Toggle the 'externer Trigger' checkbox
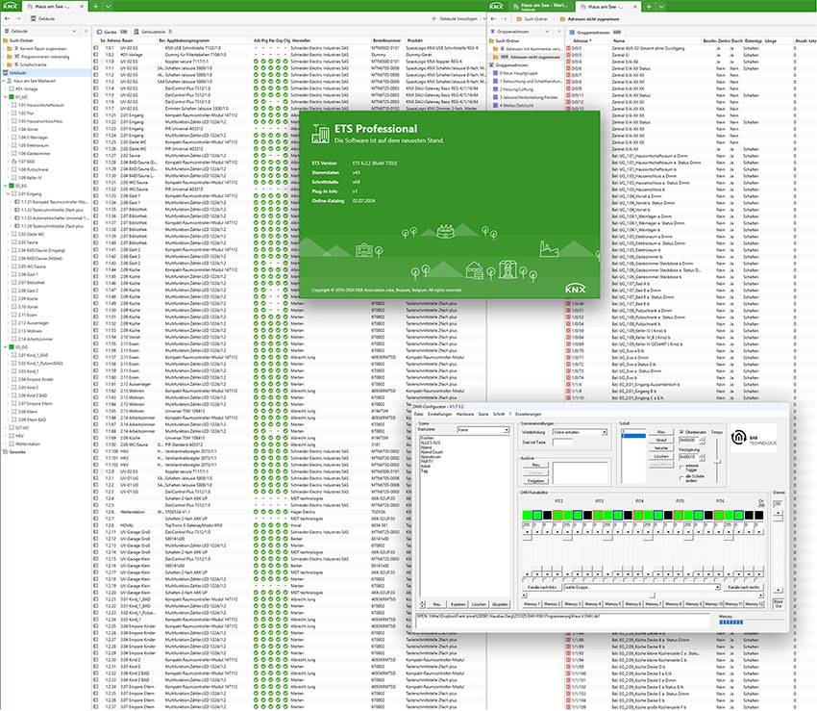Viewport: 817px width, 711px height. tap(681, 468)
